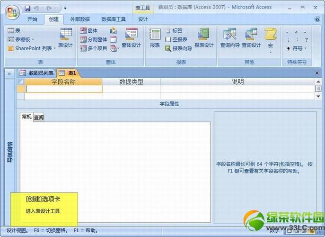325x237 pixels.
Task: Select the 查阅 field properties tab
Action: 39,118
